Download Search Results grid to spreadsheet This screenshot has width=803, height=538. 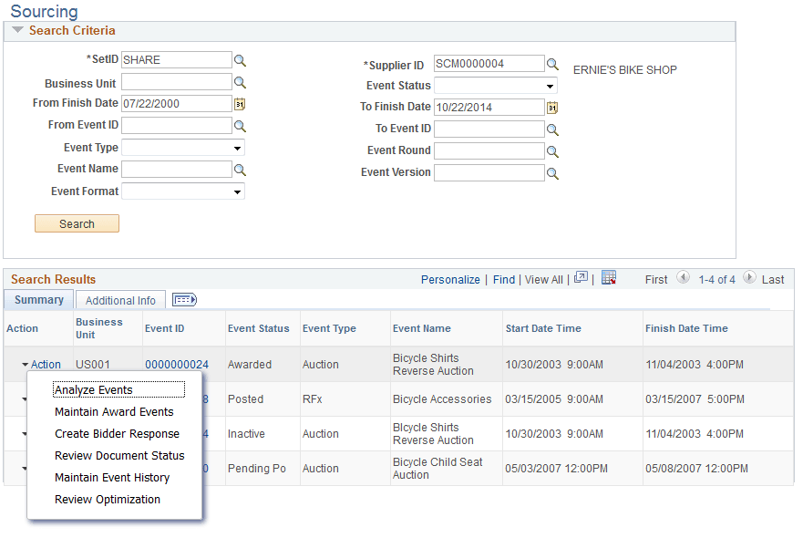(x=609, y=278)
